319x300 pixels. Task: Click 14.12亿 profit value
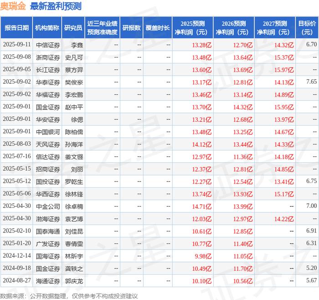click(202, 145)
